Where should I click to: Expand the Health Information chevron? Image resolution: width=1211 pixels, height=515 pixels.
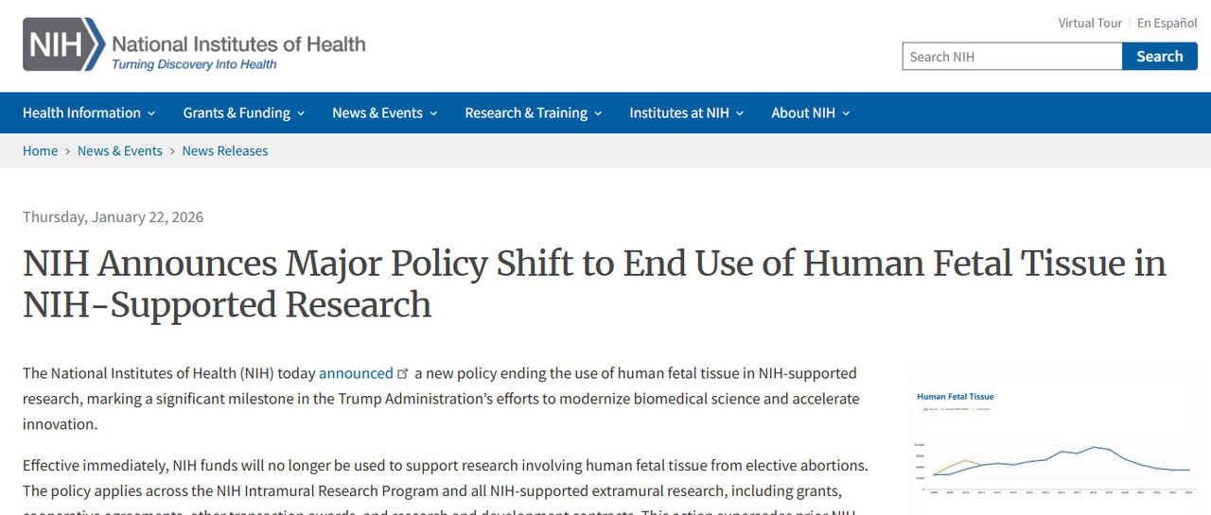(x=150, y=113)
